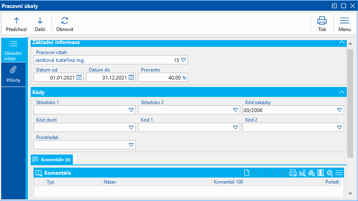
Task: Create new comment with page icon
Action: point(246,173)
